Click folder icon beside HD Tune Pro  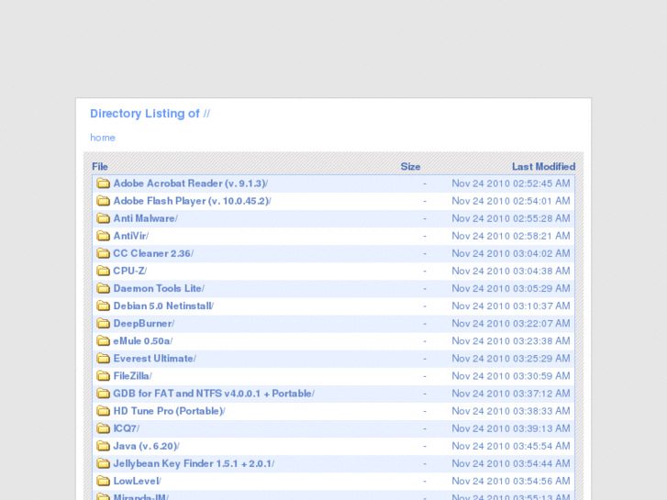pyautogui.click(x=103, y=411)
